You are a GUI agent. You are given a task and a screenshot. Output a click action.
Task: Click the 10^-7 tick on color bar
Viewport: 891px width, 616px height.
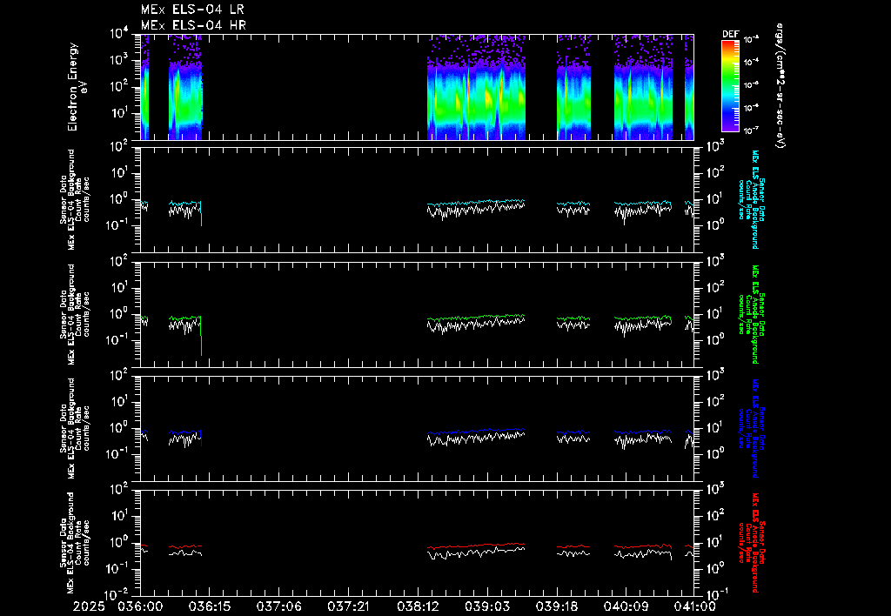click(x=751, y=131)
